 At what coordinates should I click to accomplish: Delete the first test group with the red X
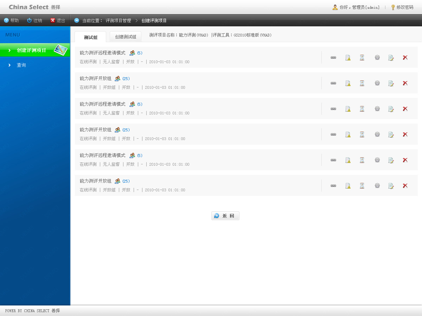(405, 58)
